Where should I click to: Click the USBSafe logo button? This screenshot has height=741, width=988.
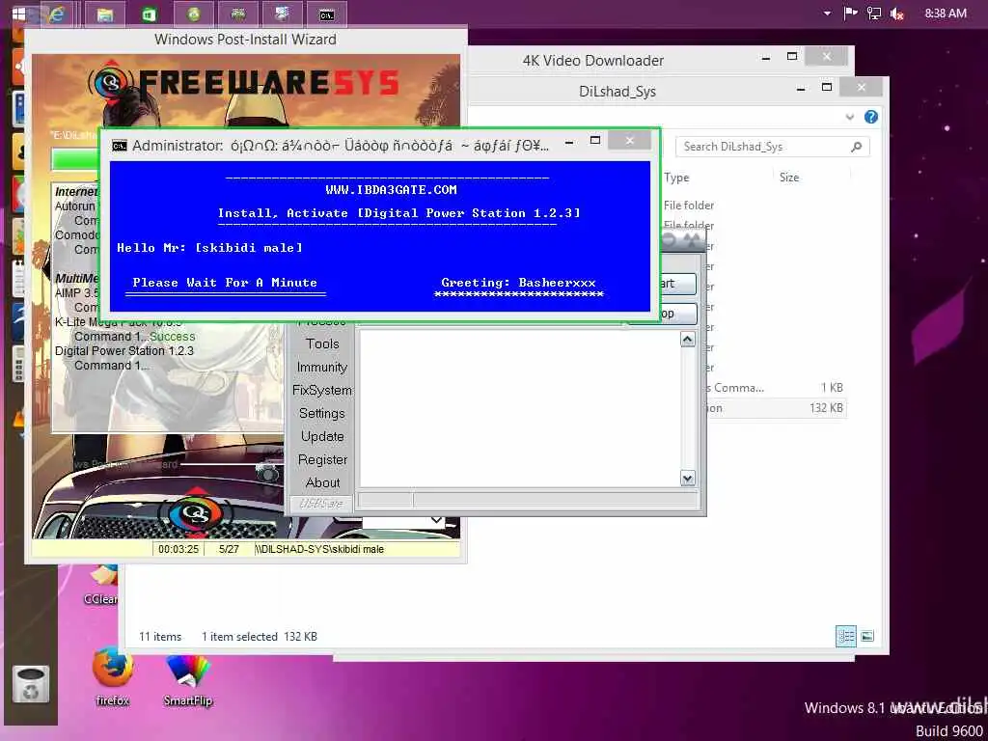(x=320, y=504)
